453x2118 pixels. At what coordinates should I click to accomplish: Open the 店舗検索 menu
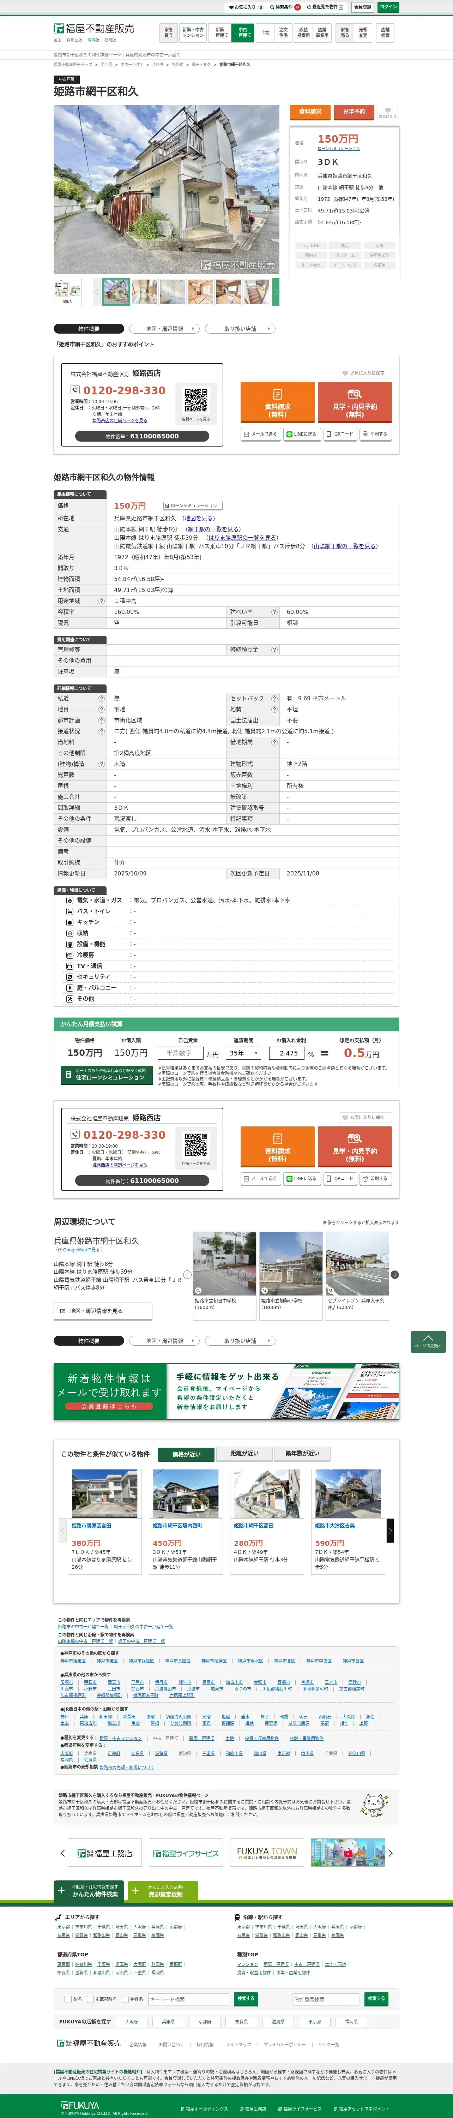tap(385, 33)
